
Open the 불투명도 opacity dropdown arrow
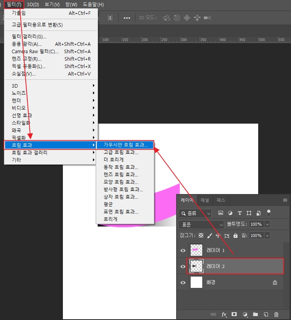[267, 224]
